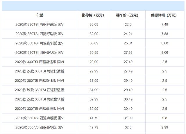Click discount value 7.88
The image size is (186, 134).
tap(165, 34)
